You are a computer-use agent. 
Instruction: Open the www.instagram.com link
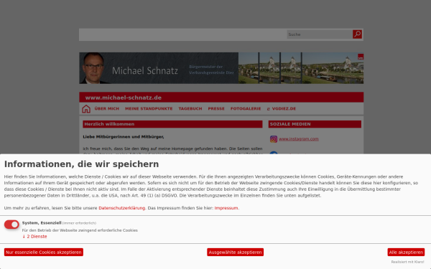299,139
